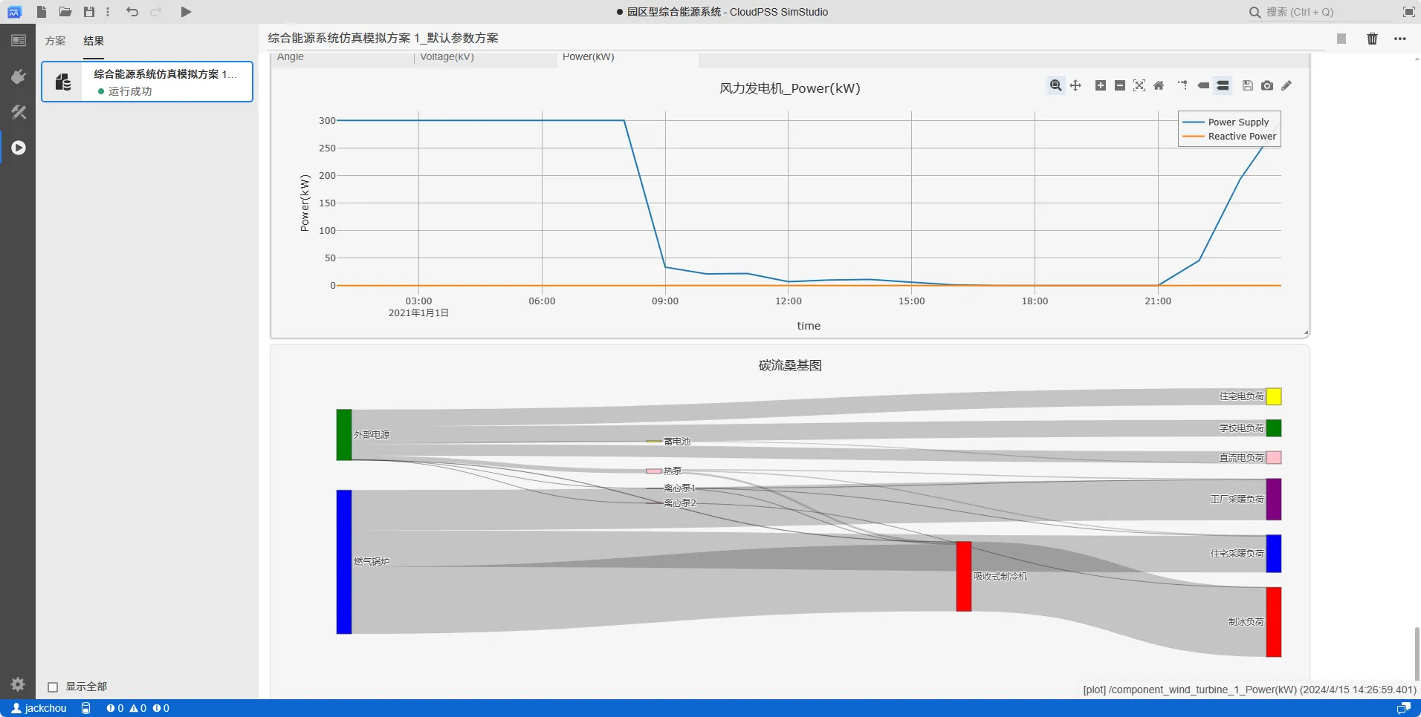This screenshot has width=1421, height=717.
Task: Open the summary panel in the sidebar
Action: pyautogui.click(x=18, y=41)
